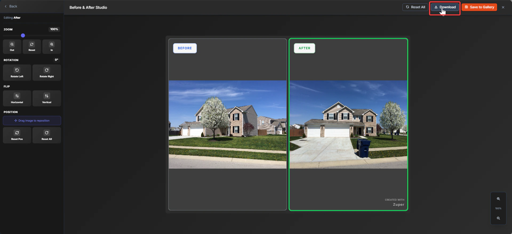Click the canvas 100% zoom indicator
This screenshot has height=234, width=512.
click(x=498, y=208)
